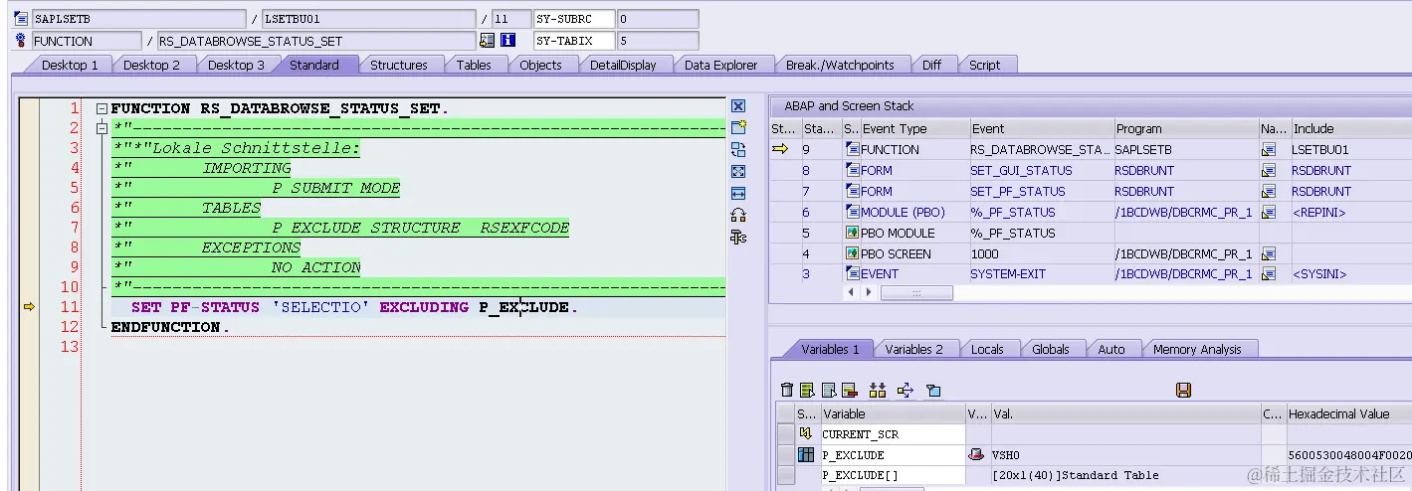Click the SY-TABIX field

coord(574,41)
